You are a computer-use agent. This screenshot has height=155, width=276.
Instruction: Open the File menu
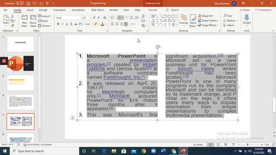pos(5,10)
